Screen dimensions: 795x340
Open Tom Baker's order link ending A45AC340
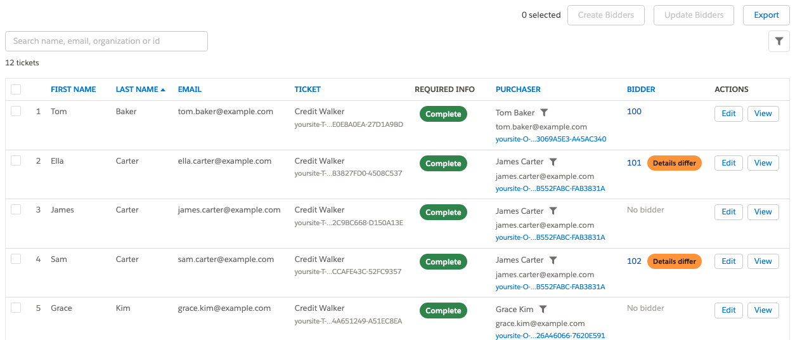[x=551, y=139]
